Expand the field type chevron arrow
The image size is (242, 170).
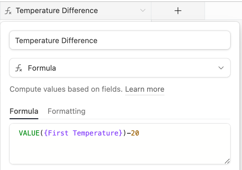[x=221, y=68]
